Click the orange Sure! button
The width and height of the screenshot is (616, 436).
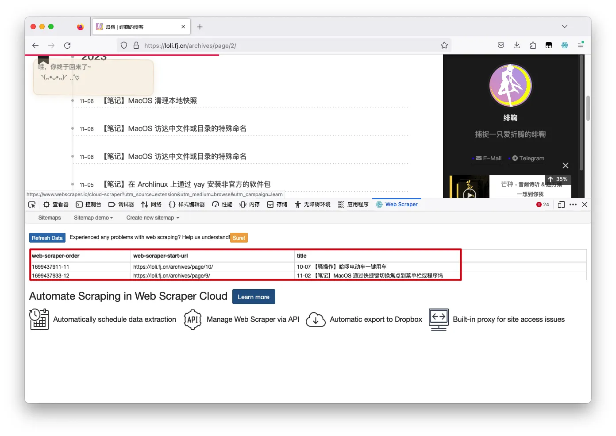tap(239, 238)
